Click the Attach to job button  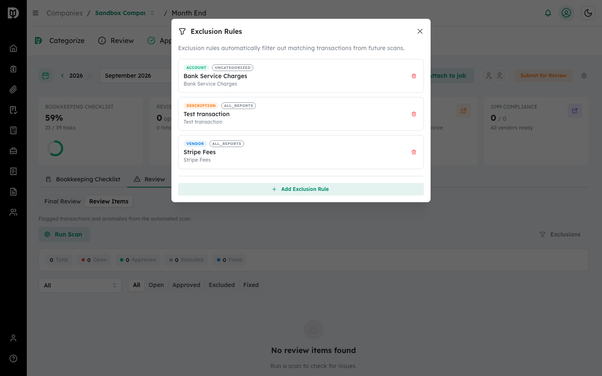(448, 76)
